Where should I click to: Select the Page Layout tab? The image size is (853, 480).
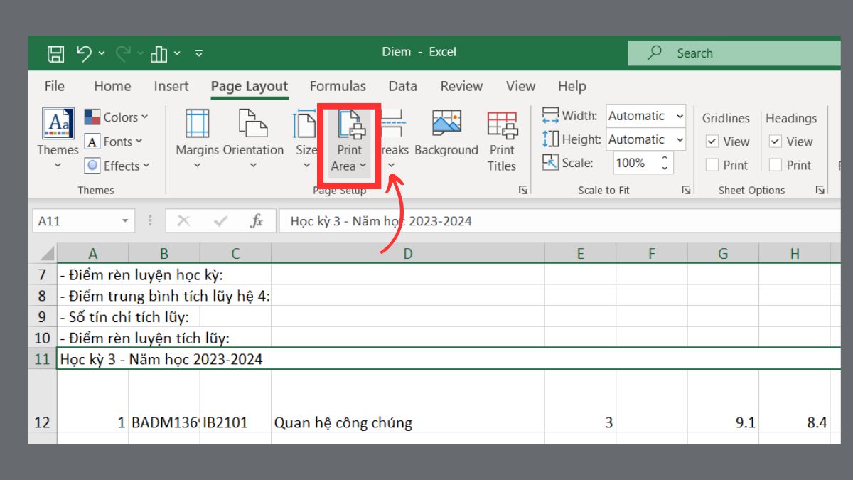tap(250, 86)
